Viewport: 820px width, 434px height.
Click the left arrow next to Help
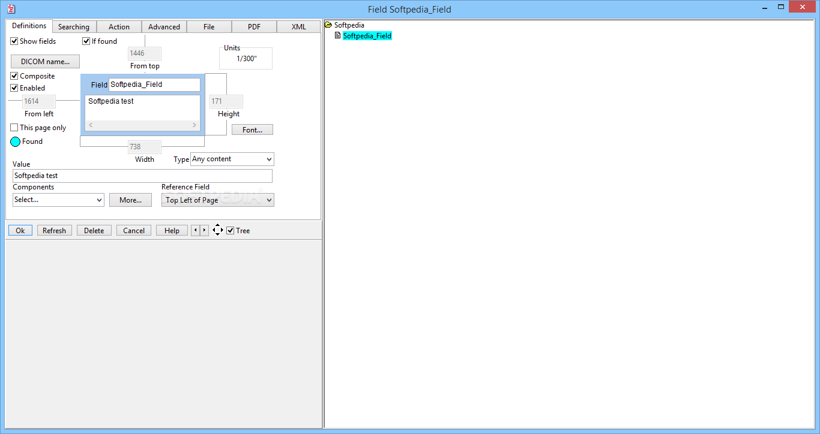click(195, 230)
